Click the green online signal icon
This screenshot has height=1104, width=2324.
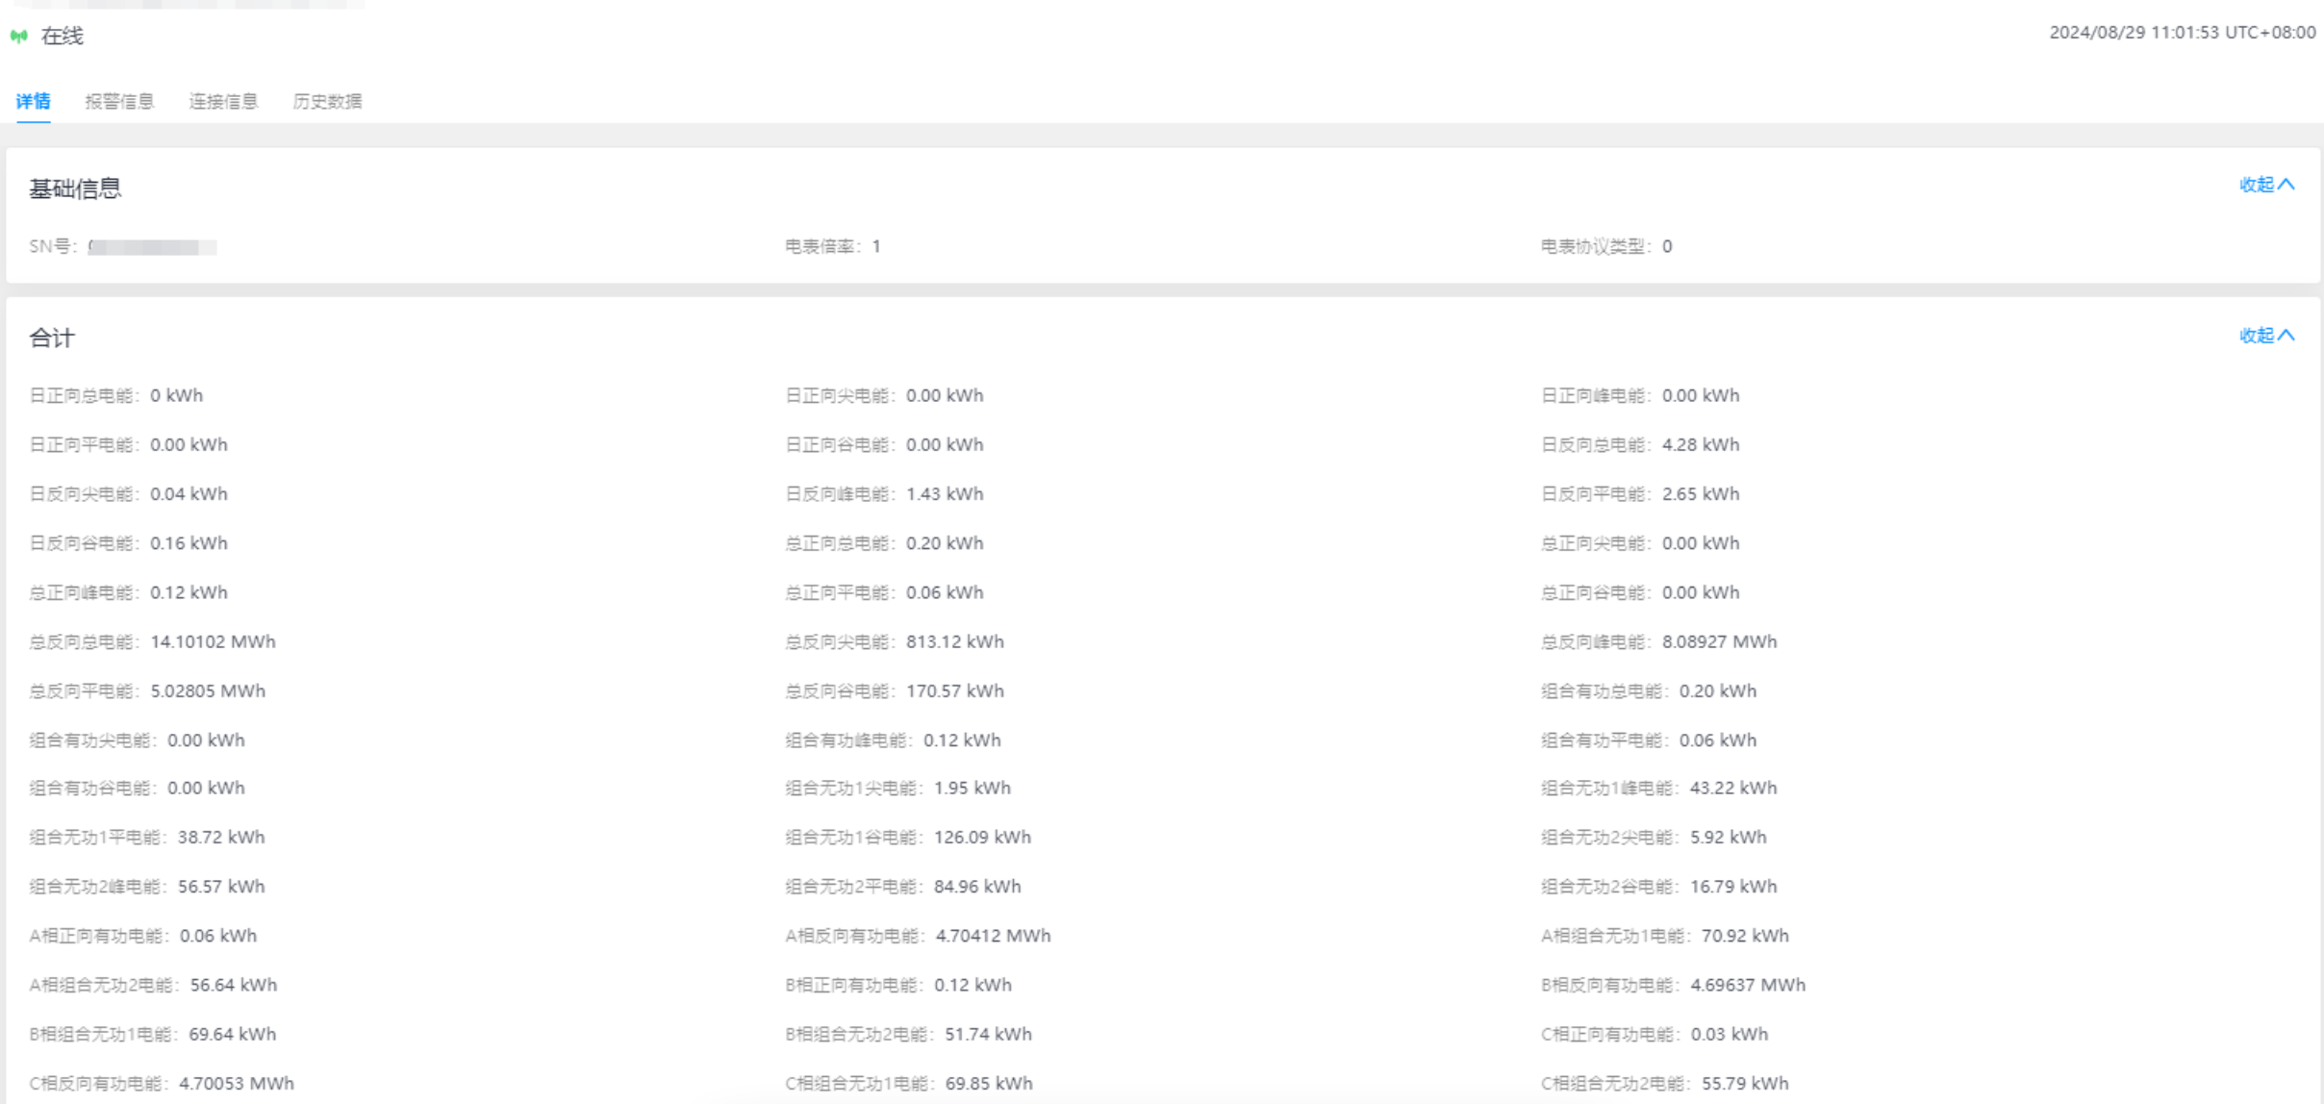pos(19,37)
